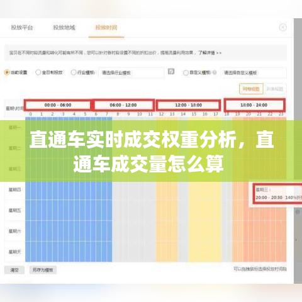
Task: Open the 投放平台 tab
Action: click(22, 28)
